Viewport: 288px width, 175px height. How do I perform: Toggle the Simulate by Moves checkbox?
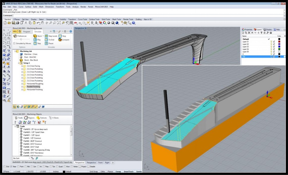click(x=14, y=43)
